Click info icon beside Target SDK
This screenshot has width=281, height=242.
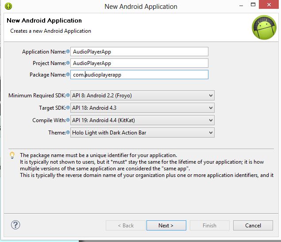click(x=68, y=108)
